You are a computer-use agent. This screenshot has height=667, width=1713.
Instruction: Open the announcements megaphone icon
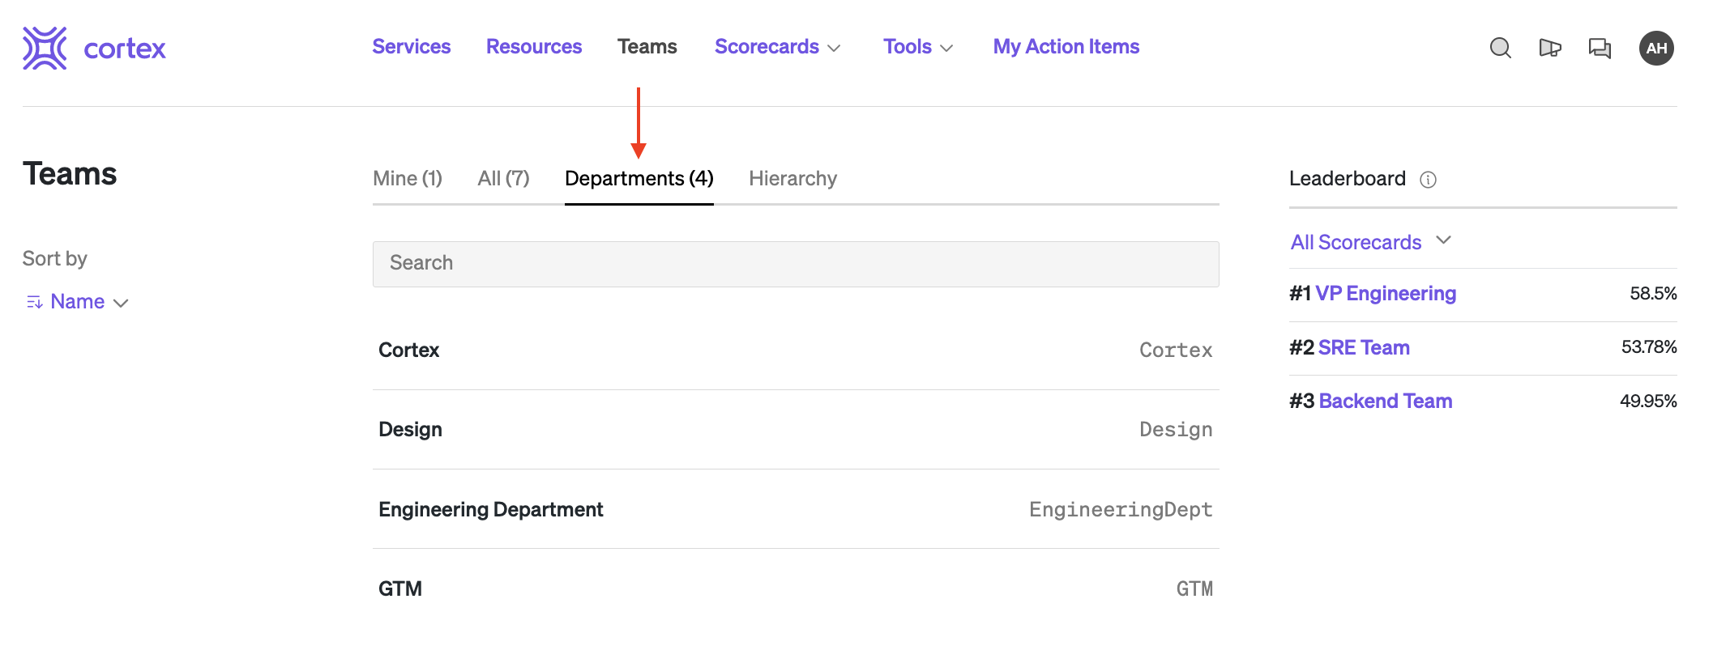click(x=1550, y=48)
